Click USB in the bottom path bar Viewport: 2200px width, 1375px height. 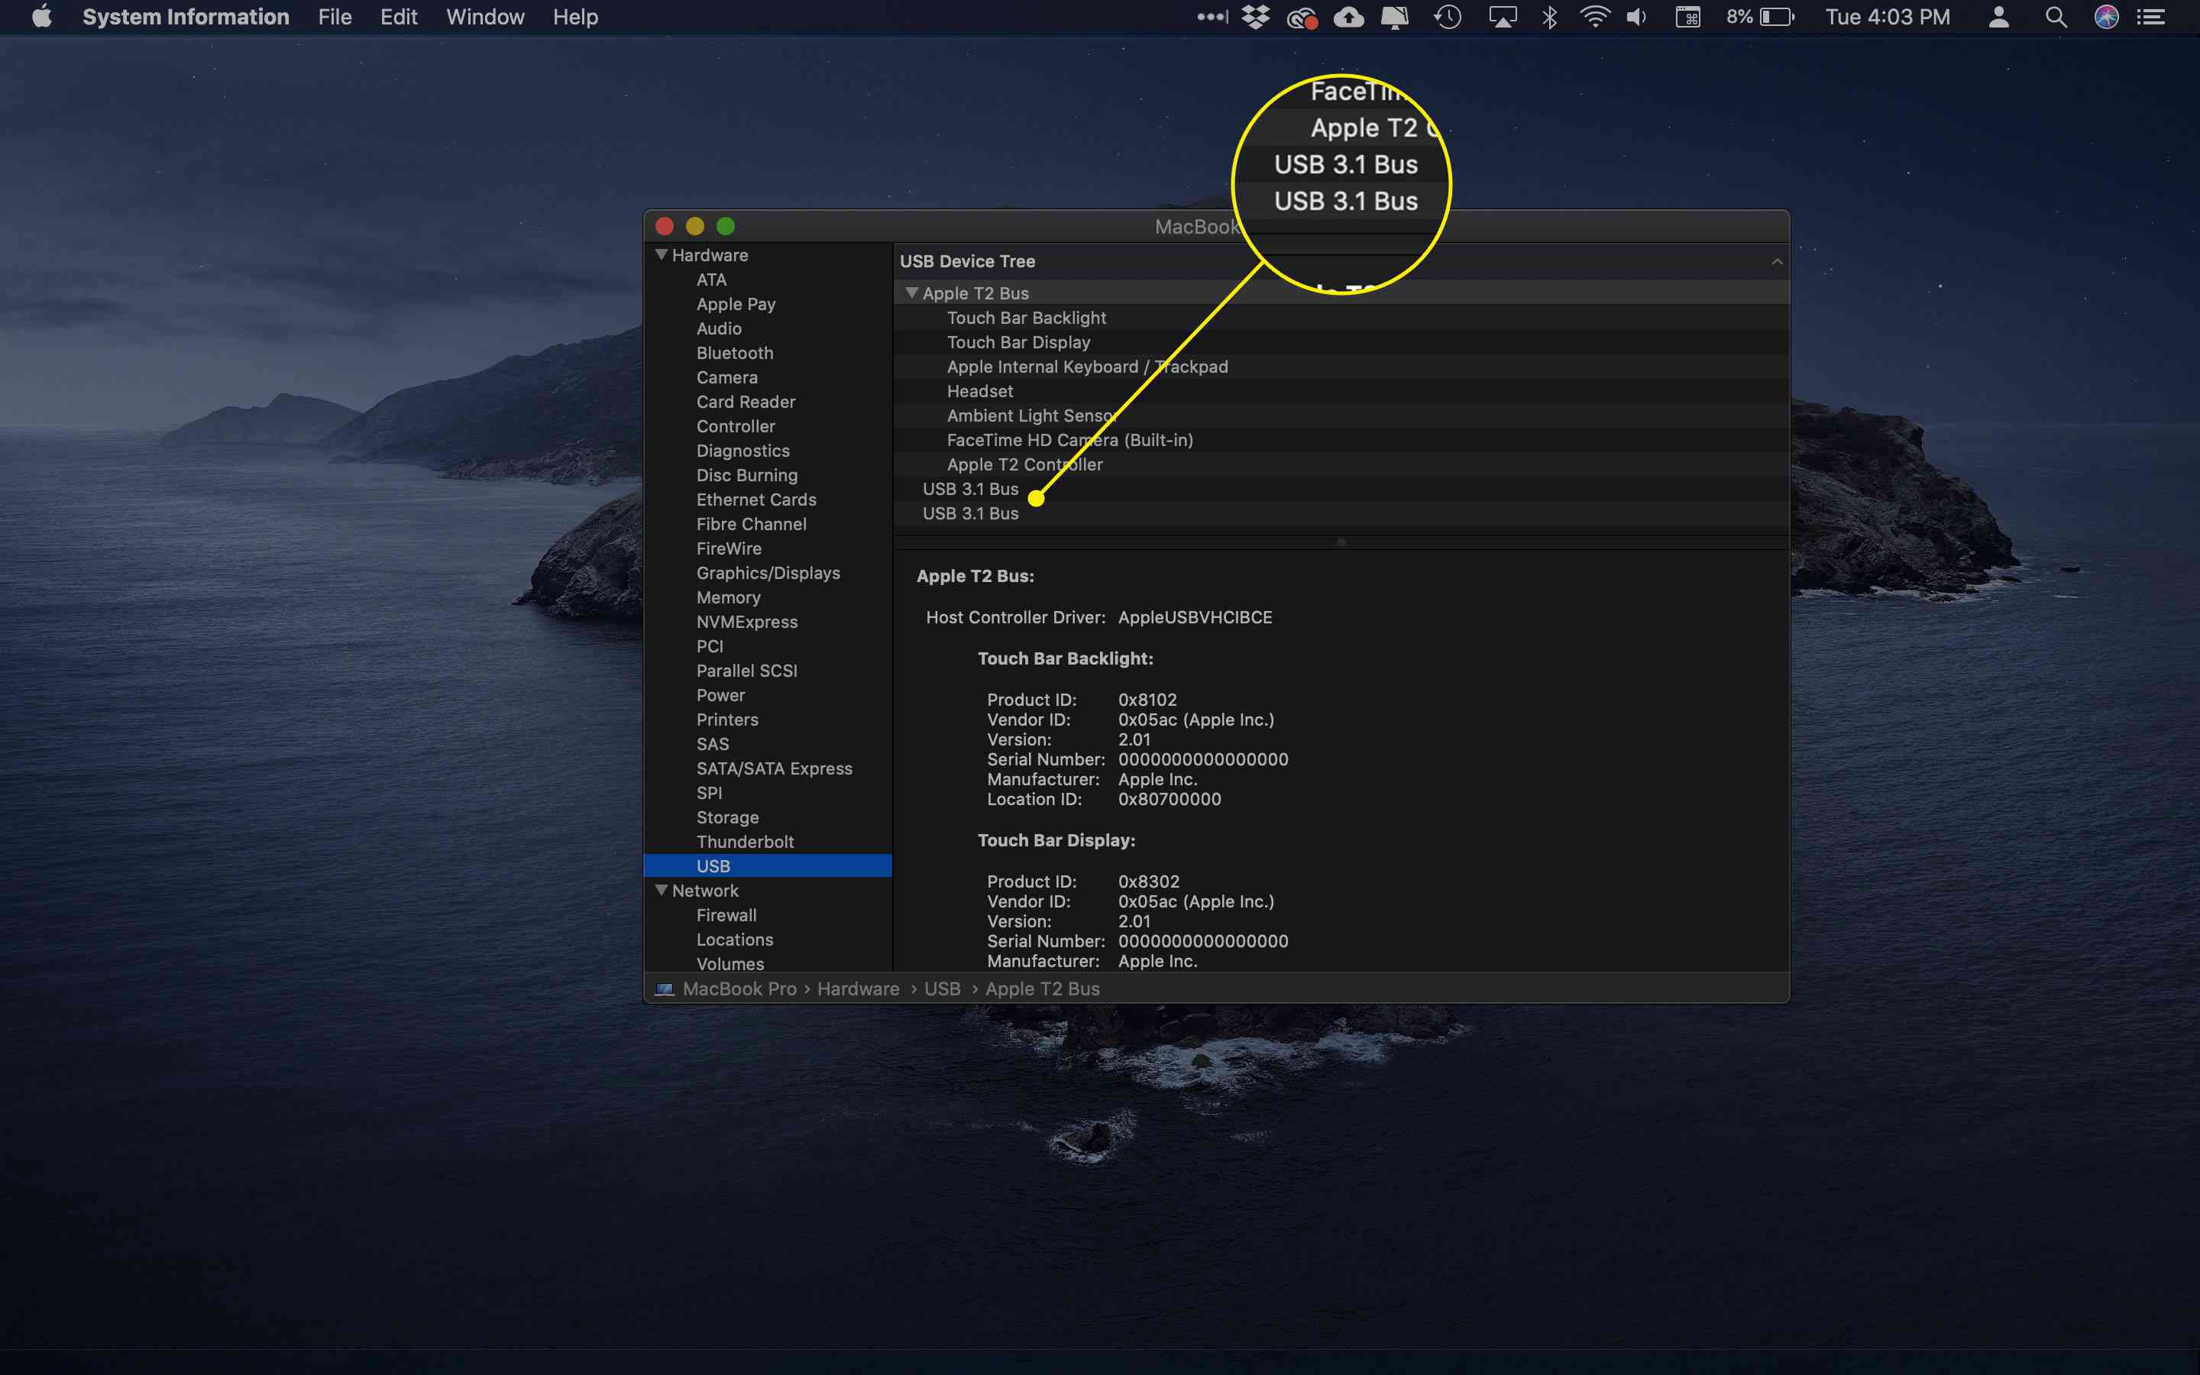942,988
